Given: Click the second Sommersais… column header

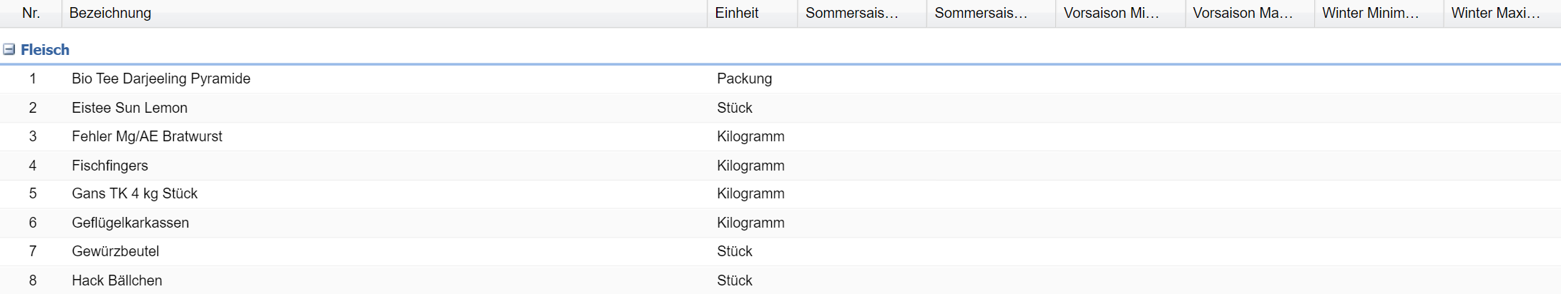Looking at the screenshot, I should [981, 13].
